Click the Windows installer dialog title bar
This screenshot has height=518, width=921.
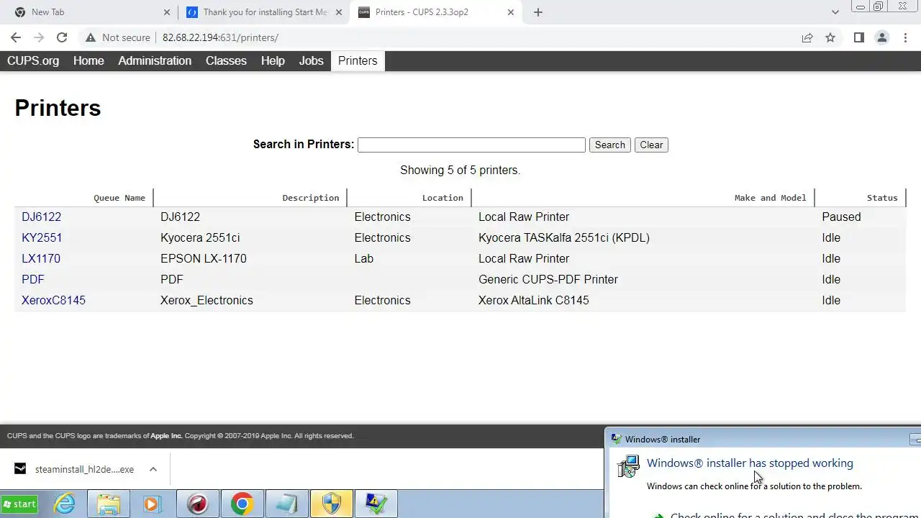tap(763, 439)
